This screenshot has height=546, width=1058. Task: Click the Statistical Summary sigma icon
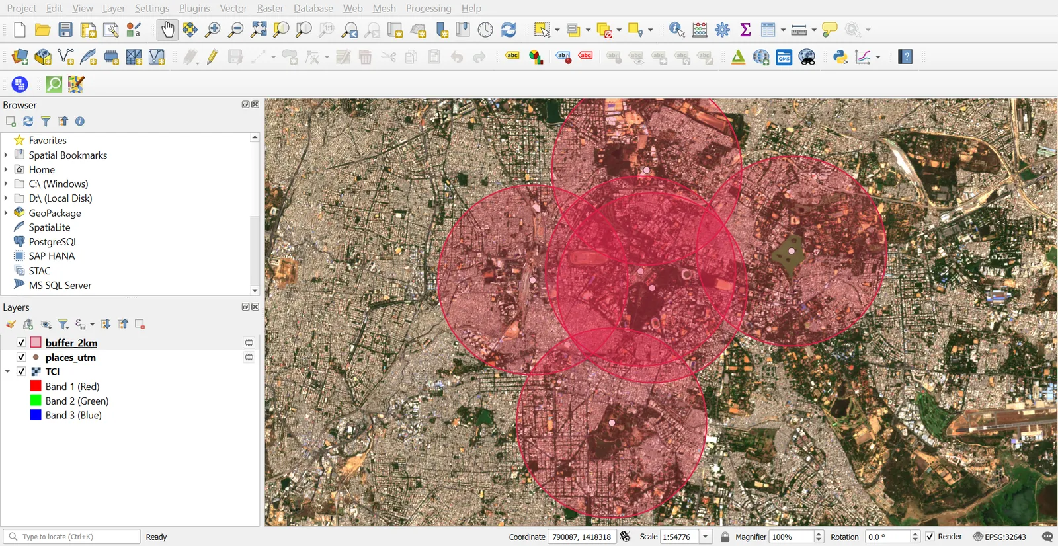point(745,30)
